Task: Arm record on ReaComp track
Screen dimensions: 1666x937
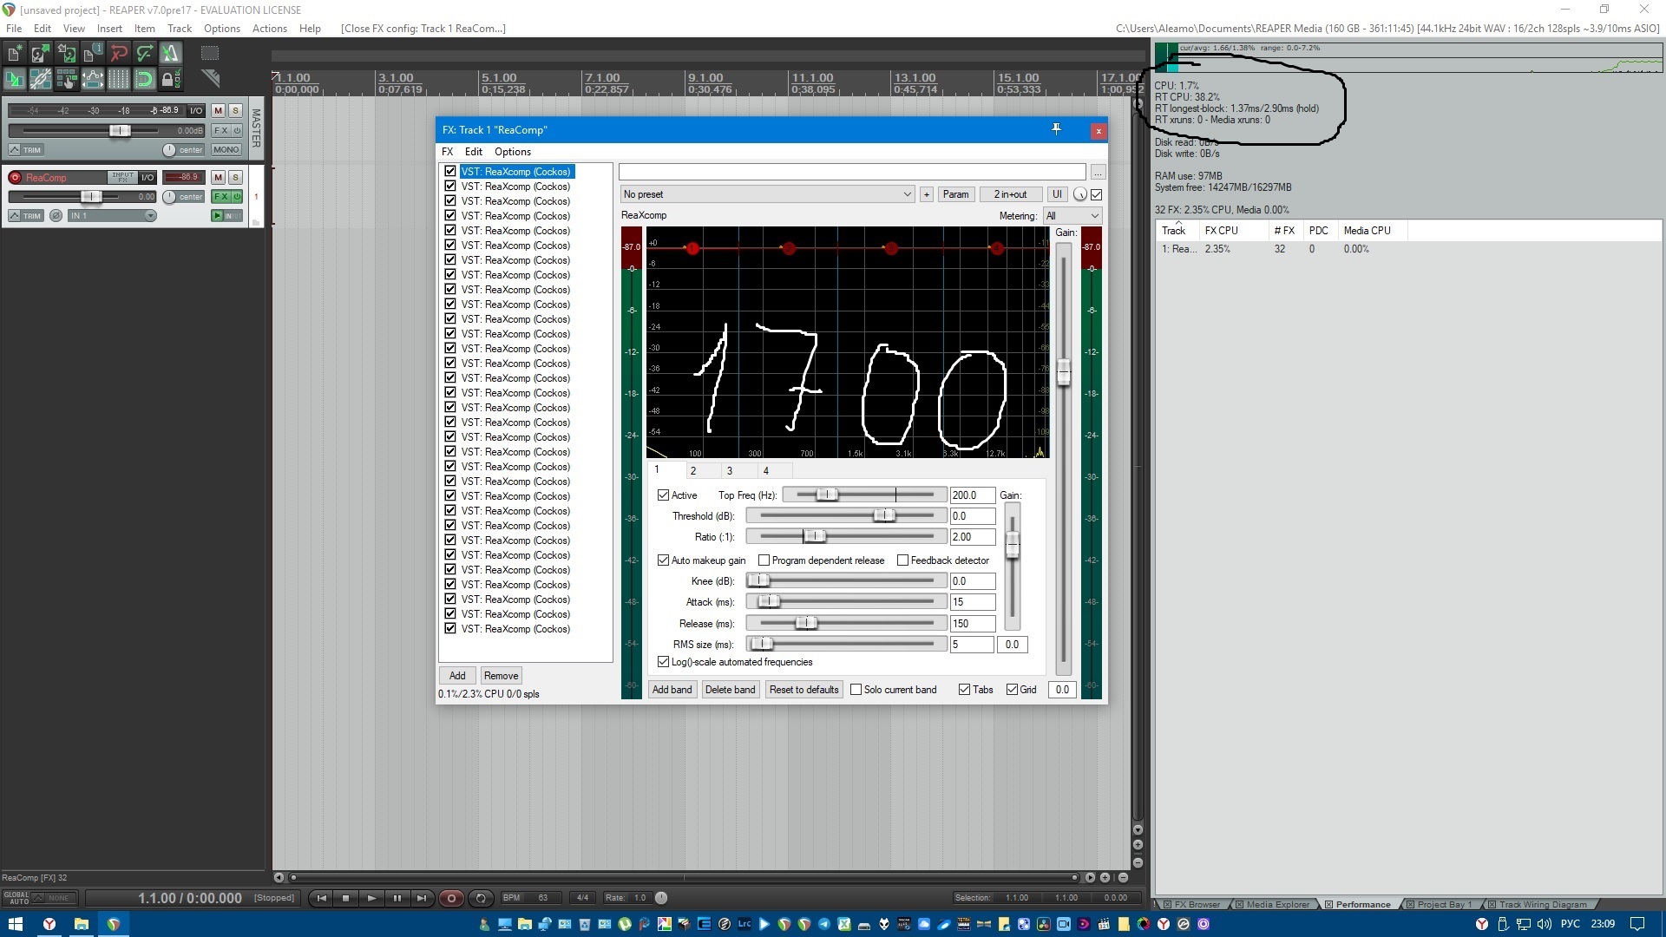Action: [x=15, y=177]
